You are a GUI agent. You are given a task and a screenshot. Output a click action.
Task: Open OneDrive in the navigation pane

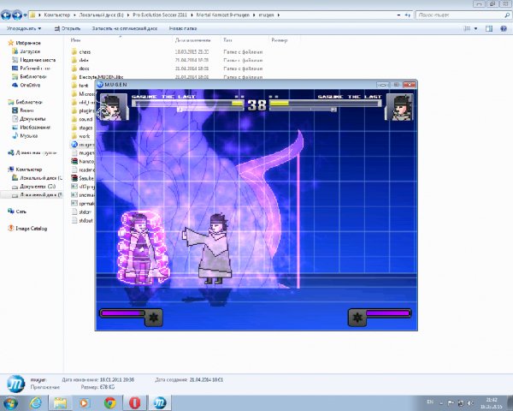point(30,85)
